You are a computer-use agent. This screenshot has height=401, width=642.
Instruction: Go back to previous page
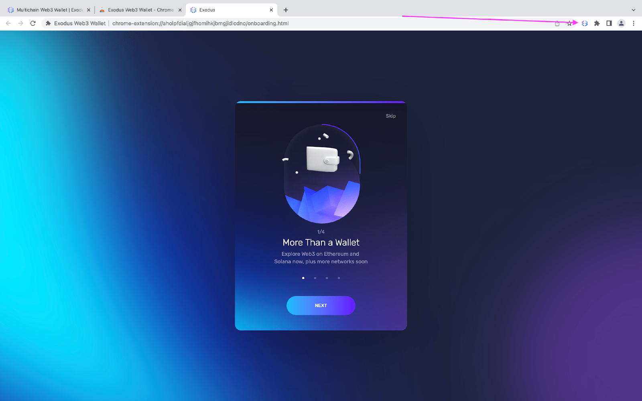[8, 23]
